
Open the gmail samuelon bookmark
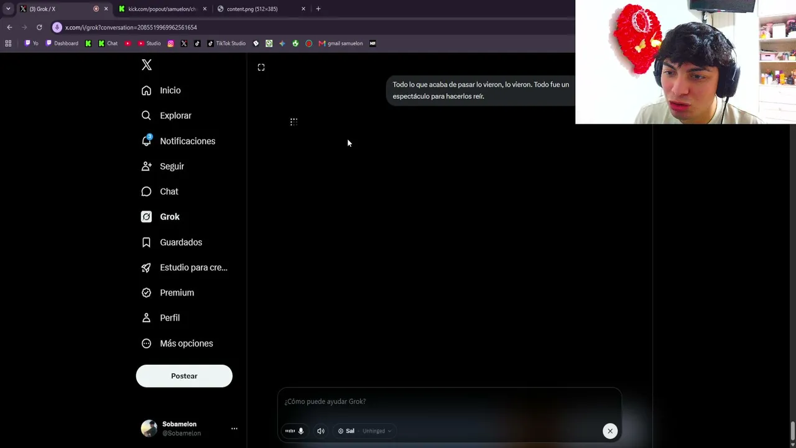[x=341, y=44]
